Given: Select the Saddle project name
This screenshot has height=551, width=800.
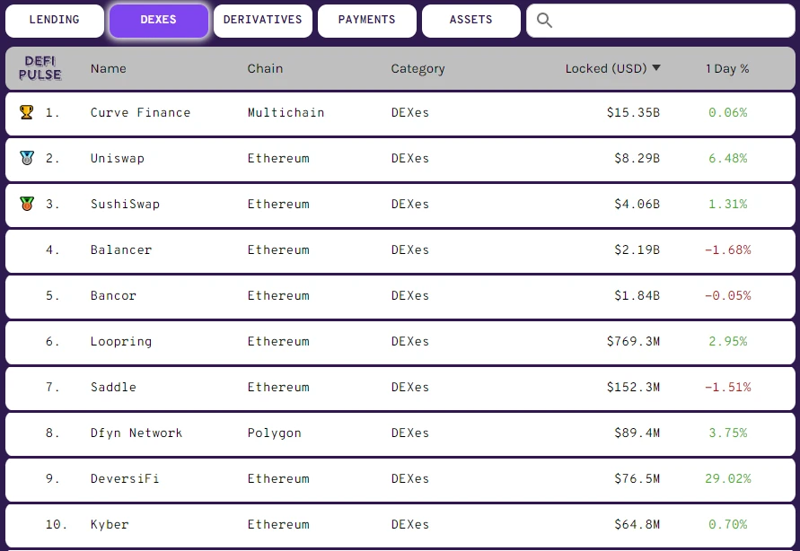Looking at the screenshot, I should click(113, 387).
